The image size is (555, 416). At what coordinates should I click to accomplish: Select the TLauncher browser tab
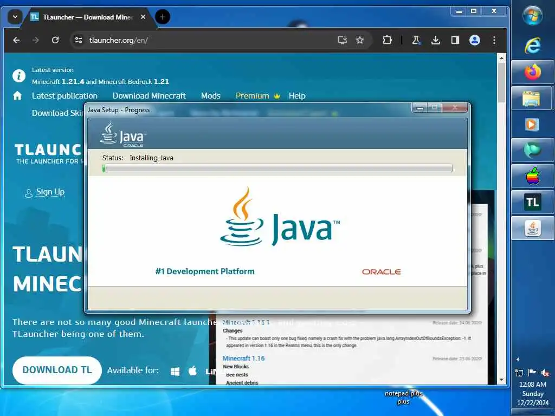coord(87,17)
